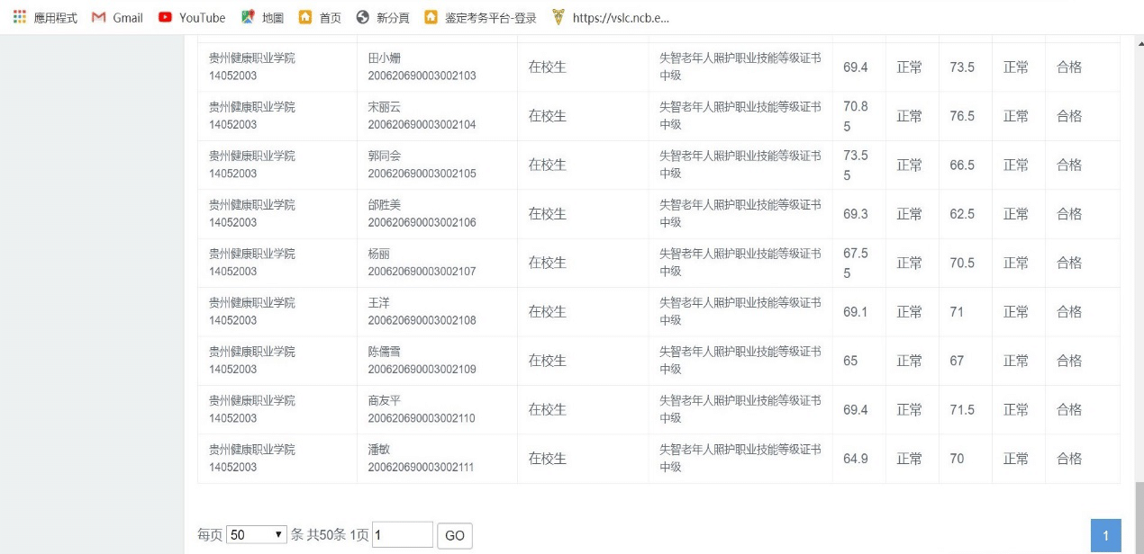Open the 鉴定考务平台-登录 bookmark icon

pos(431,17)
